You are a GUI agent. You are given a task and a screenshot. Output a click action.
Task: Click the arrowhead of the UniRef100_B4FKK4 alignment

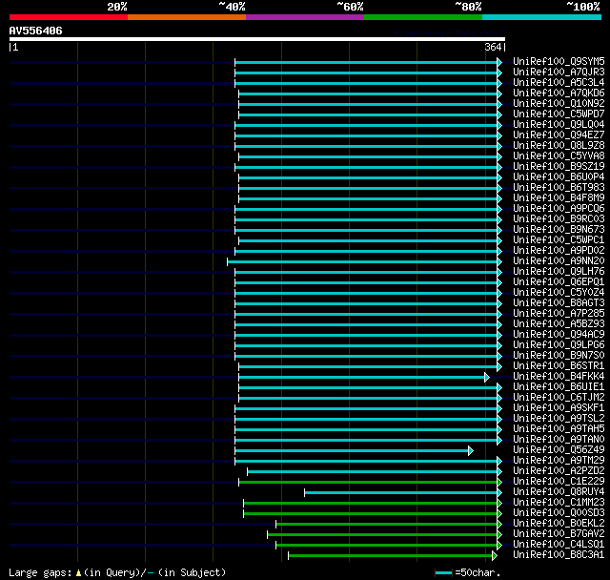pyautogui.click(x=487, y=377)
